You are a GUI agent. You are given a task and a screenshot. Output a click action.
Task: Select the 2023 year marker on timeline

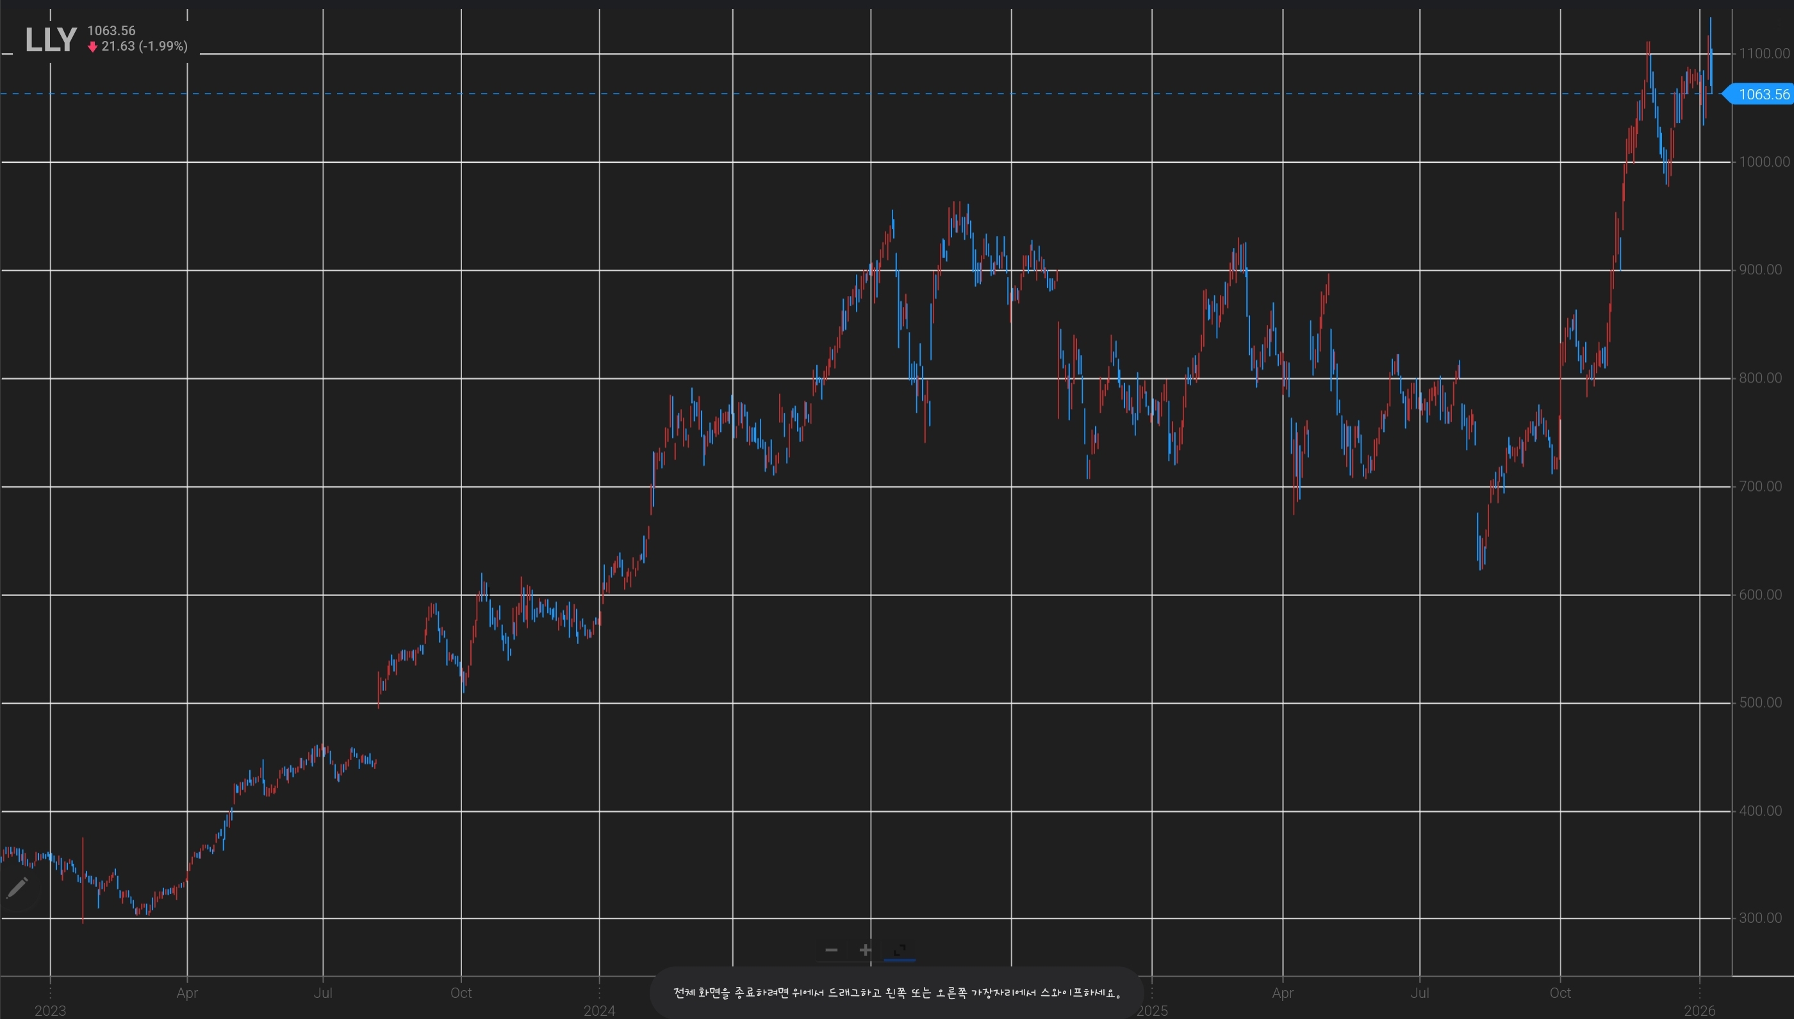point(51,1010)
